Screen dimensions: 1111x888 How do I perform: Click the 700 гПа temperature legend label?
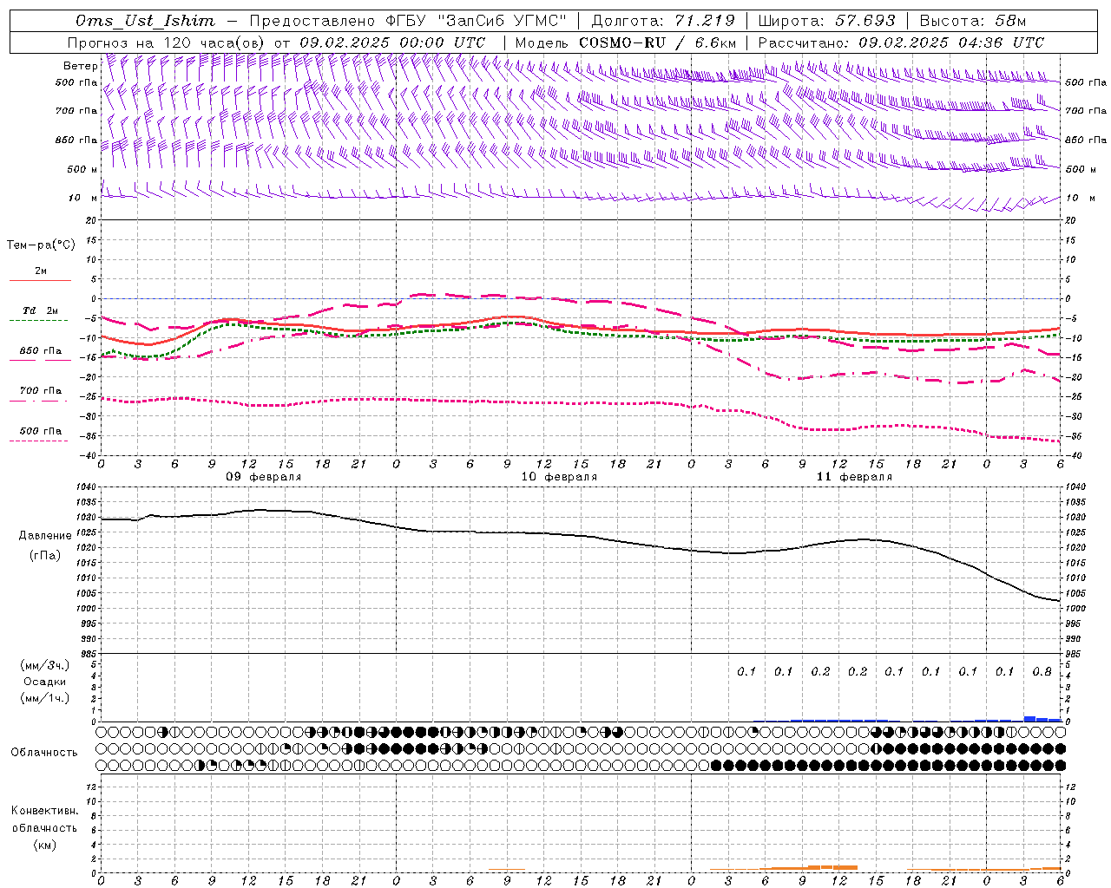tap(41, 390)
